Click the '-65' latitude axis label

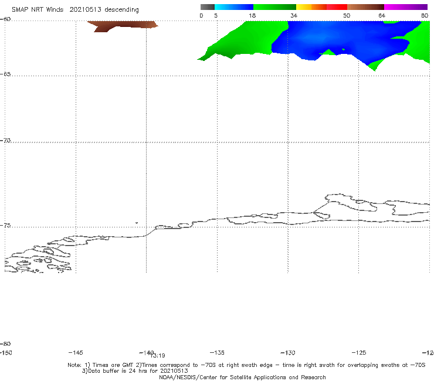click(5, 74)
